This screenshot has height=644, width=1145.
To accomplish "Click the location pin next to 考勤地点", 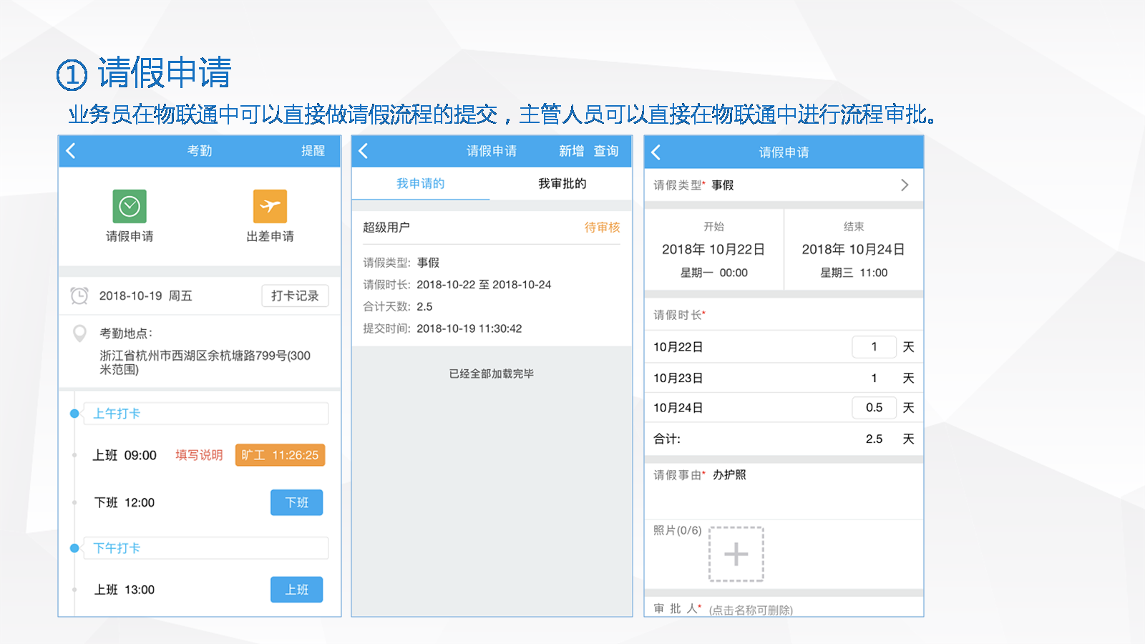I will (x=80, y=333).
